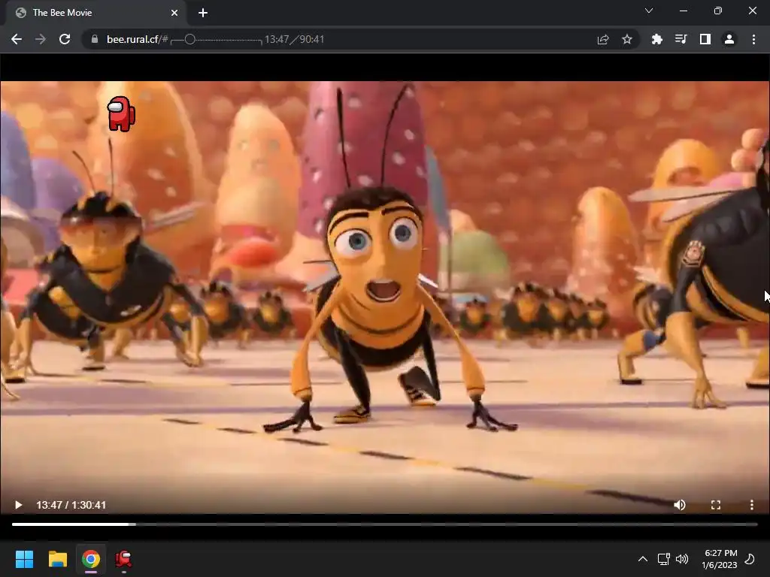
Task: Open network settings in tray
Action: coord(663,559)
